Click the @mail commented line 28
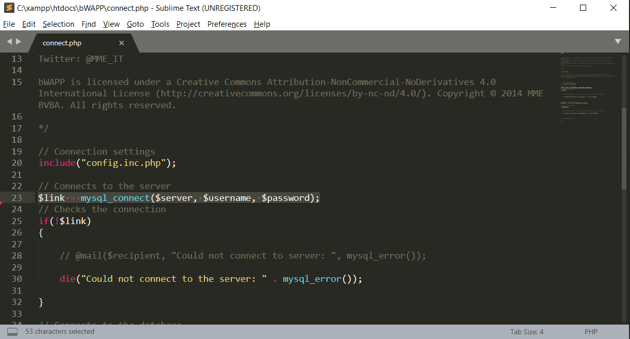 (x=243, y=256)
